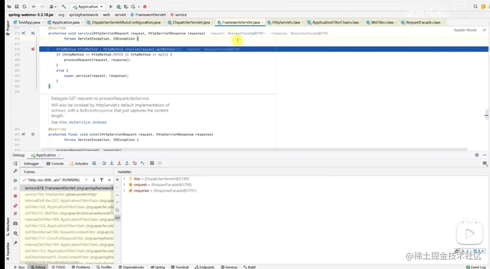The image size is (490, 269).
Task: Click the Step Over icon
Action: tap(104, 163)
